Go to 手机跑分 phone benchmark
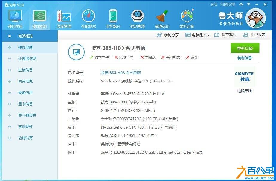Screen dimensions: 276x181 [x=113, y=19]
